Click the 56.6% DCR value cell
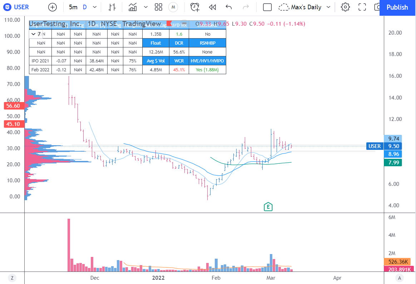The image size is (416, 284). (179, 52)
